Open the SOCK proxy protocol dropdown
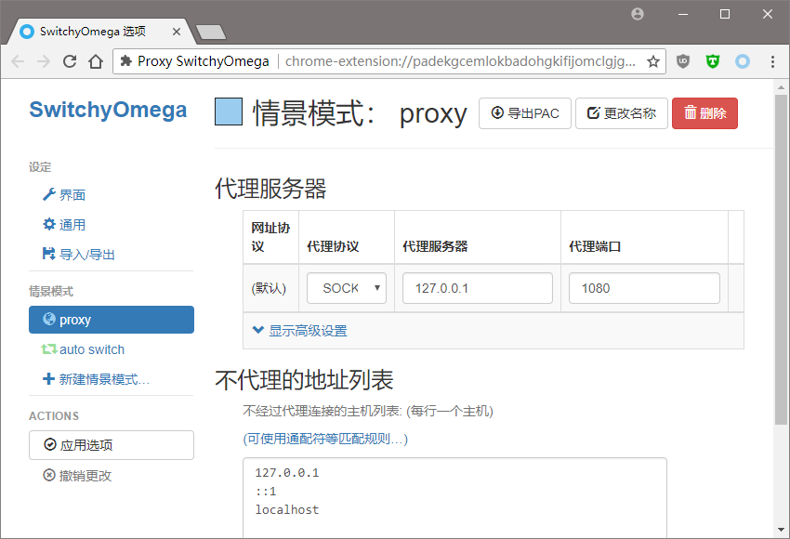The image size is (790, 539). pos(347,288)
